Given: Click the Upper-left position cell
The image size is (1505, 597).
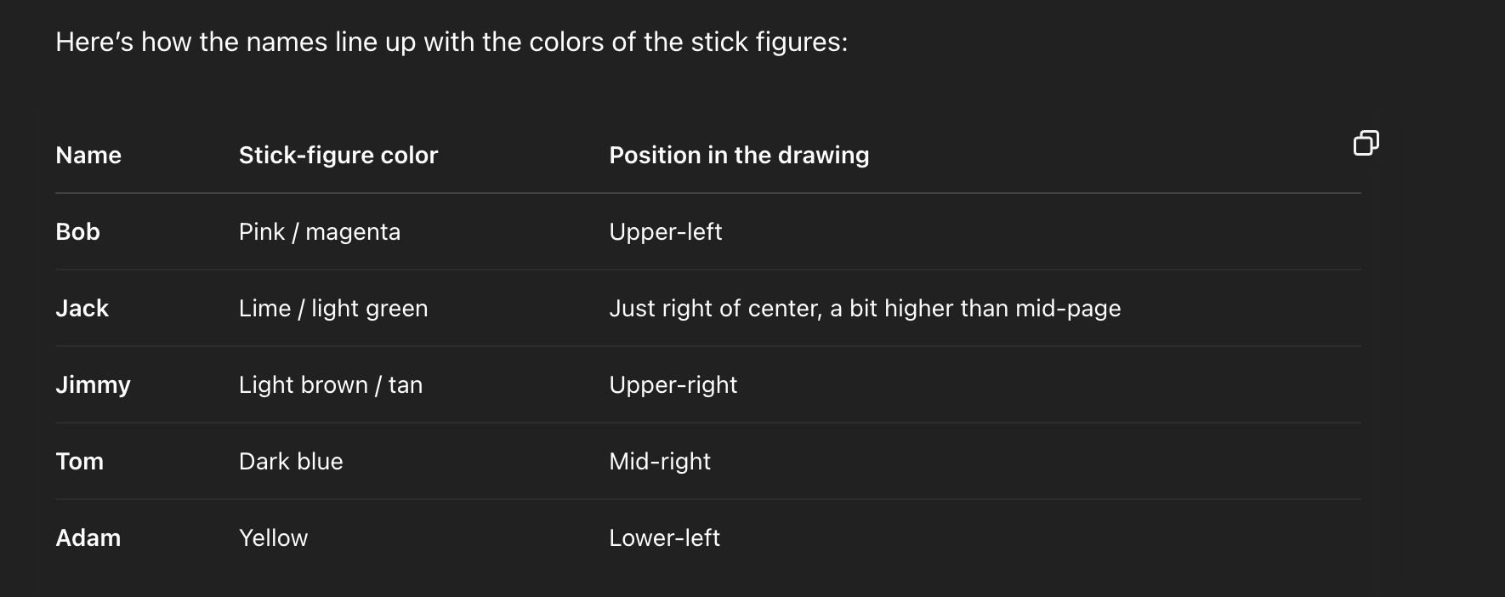Looking at the screenshot, I should (665, 232).
